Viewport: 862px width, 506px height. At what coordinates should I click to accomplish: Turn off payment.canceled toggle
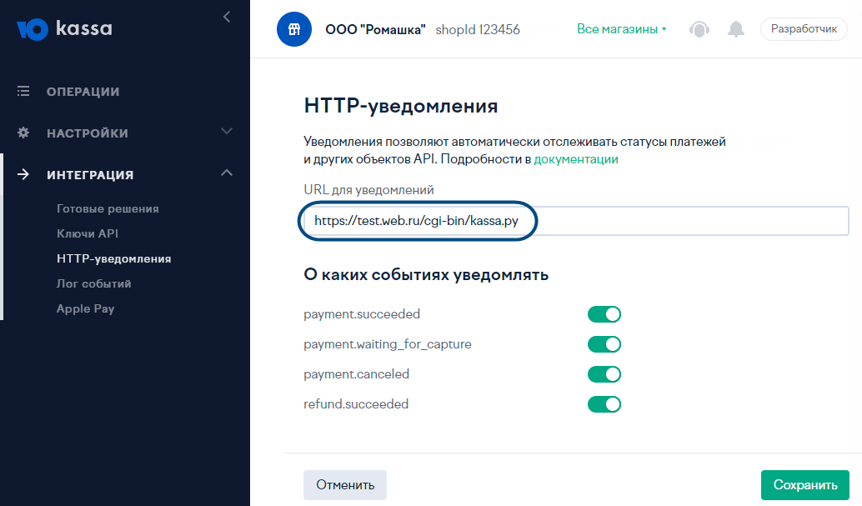pyautogui.click(x=604, y=374)
